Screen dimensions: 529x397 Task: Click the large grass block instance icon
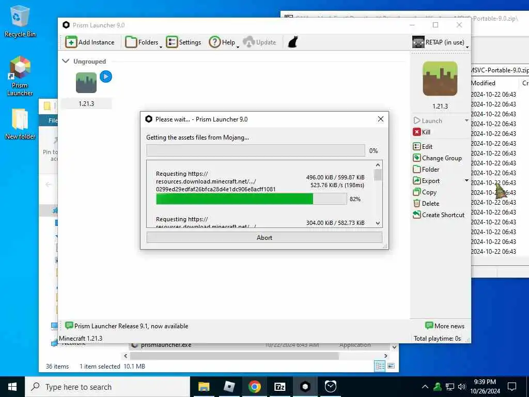click(x=440, y=79)
